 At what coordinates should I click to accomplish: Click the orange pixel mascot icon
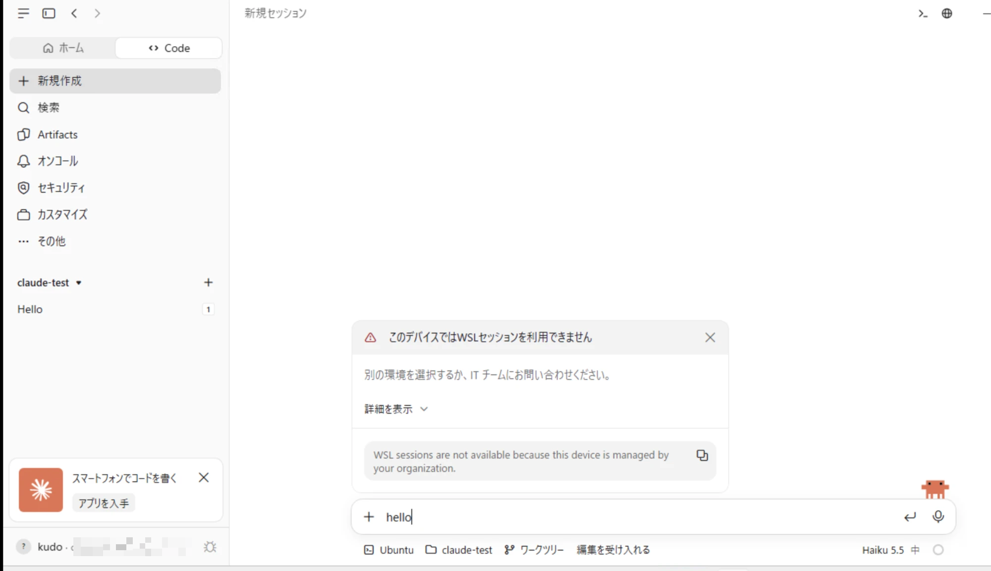pos(935,489)
